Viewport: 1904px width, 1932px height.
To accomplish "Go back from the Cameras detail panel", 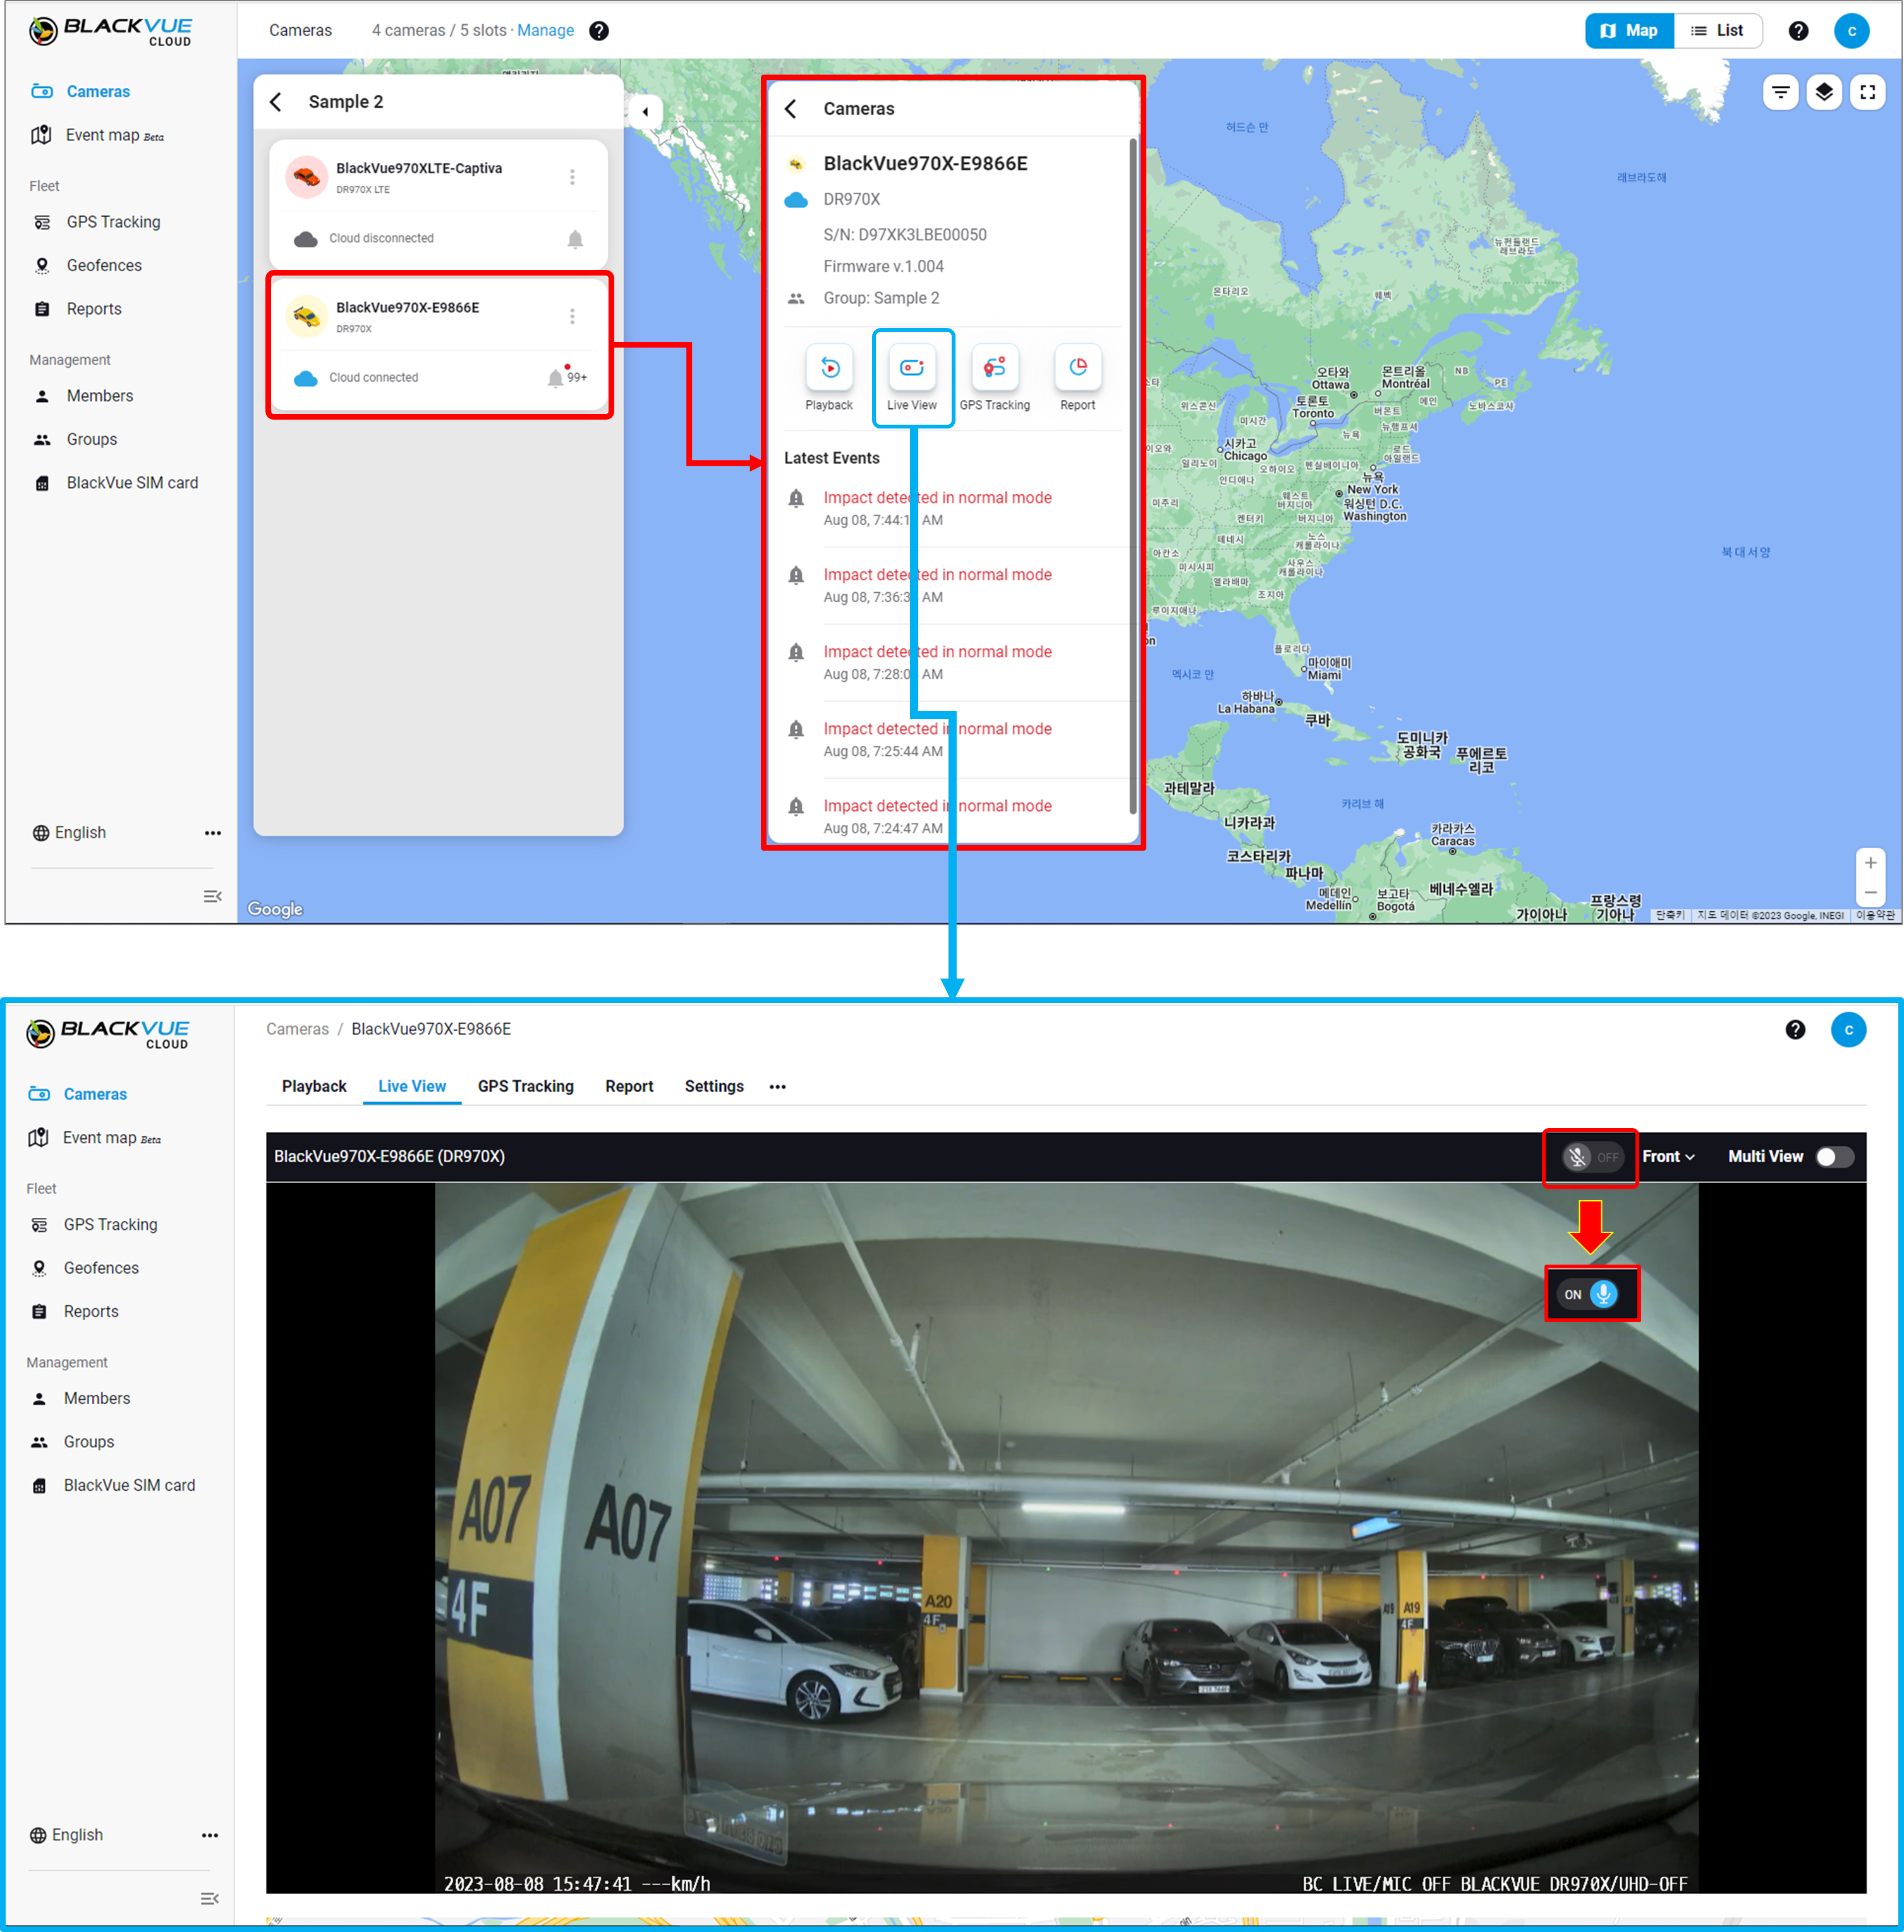I will pos(790,109).
